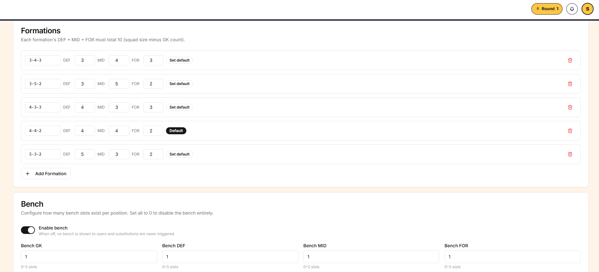
Task: Focus FOR count in 3-5-2 row
Action: click(153, 84)
